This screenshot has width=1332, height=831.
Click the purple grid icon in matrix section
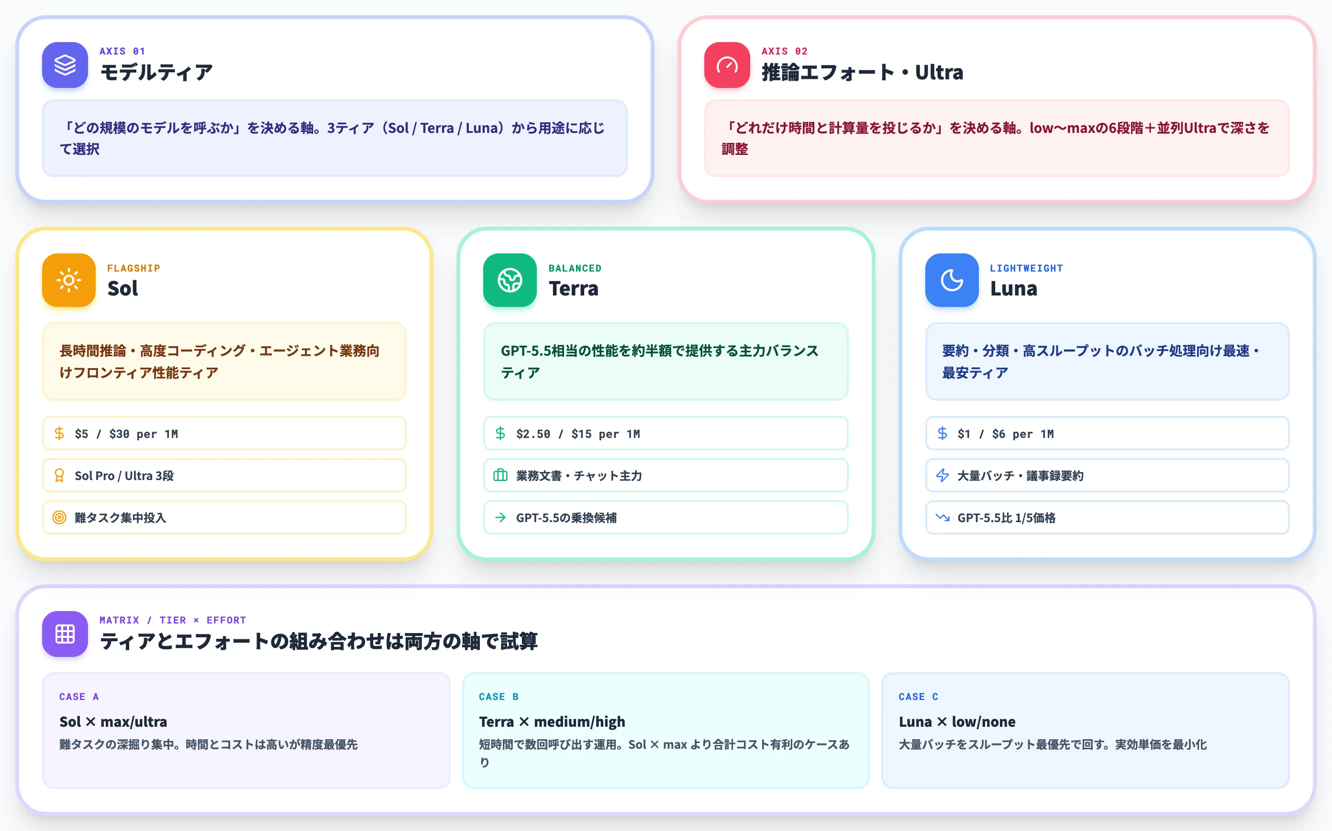pos(65,634)
